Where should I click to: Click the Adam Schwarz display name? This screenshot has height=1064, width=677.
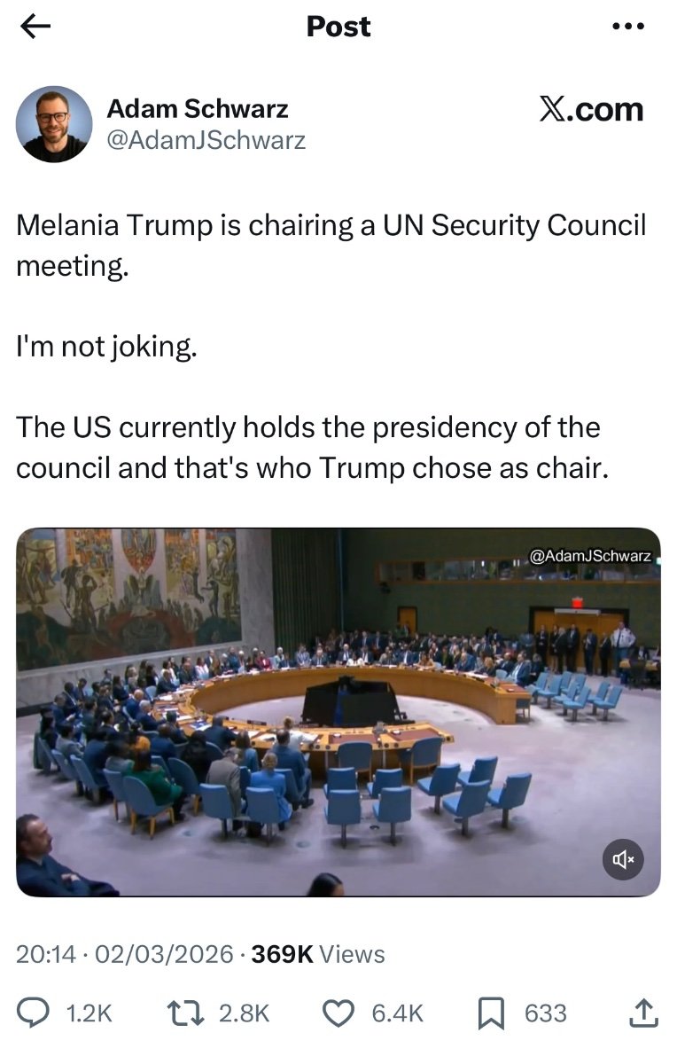click(198, 109)
